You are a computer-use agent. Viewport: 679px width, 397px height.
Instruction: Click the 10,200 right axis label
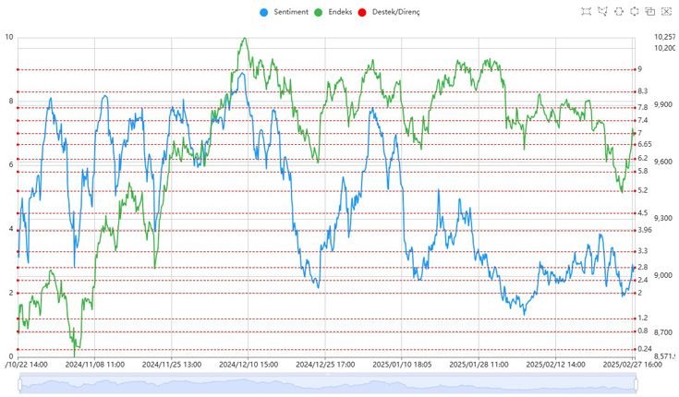[664, 47]
